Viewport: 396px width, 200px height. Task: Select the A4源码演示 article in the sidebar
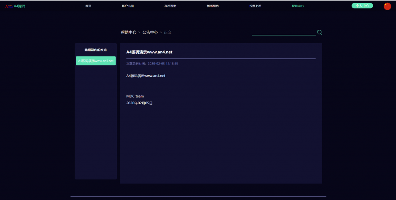96,61
